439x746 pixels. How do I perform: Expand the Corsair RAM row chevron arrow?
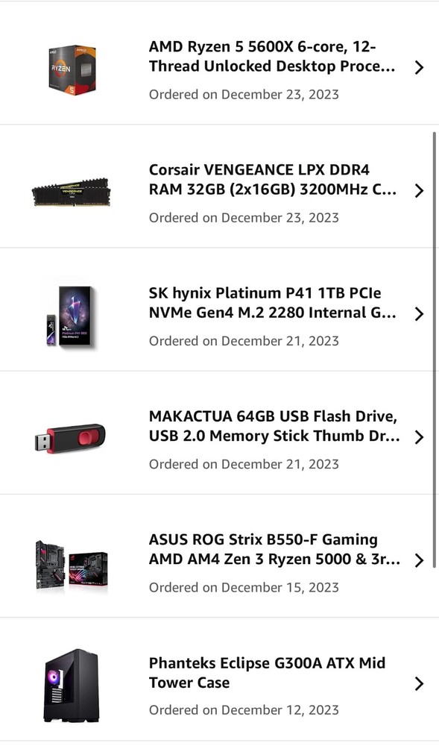pyautogui.click(x=419, y=190)
